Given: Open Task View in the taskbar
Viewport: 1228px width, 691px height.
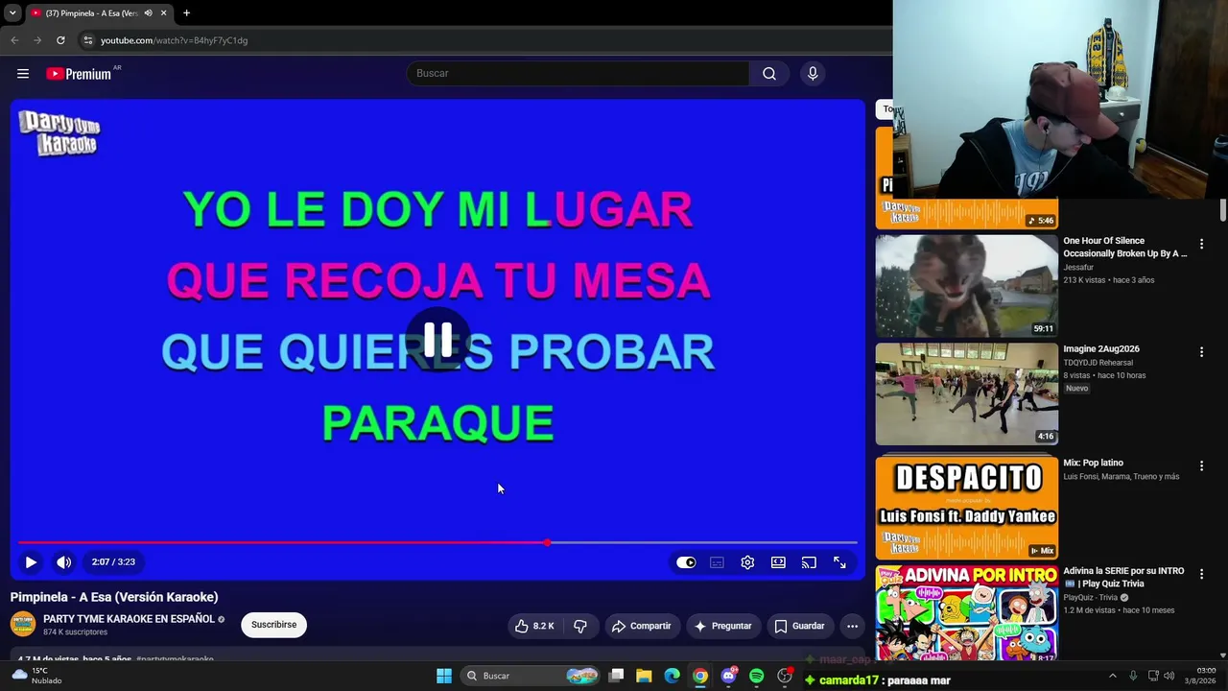Looking at the screenshot, I should (x=617, y=676).
